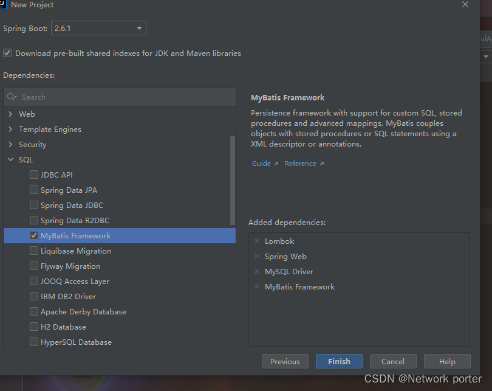Click the dependency list scrollbar
The height and width of the screenshot is (391, 492).
click(x=233, y=180)
